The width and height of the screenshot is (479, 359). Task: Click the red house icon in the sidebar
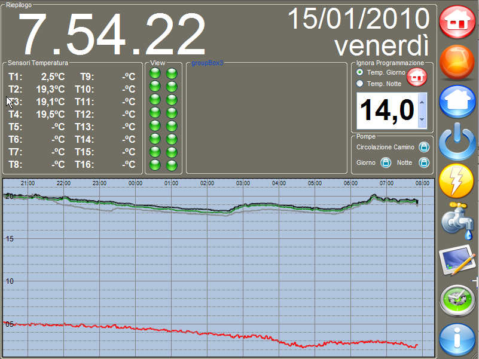coord(457,22)
